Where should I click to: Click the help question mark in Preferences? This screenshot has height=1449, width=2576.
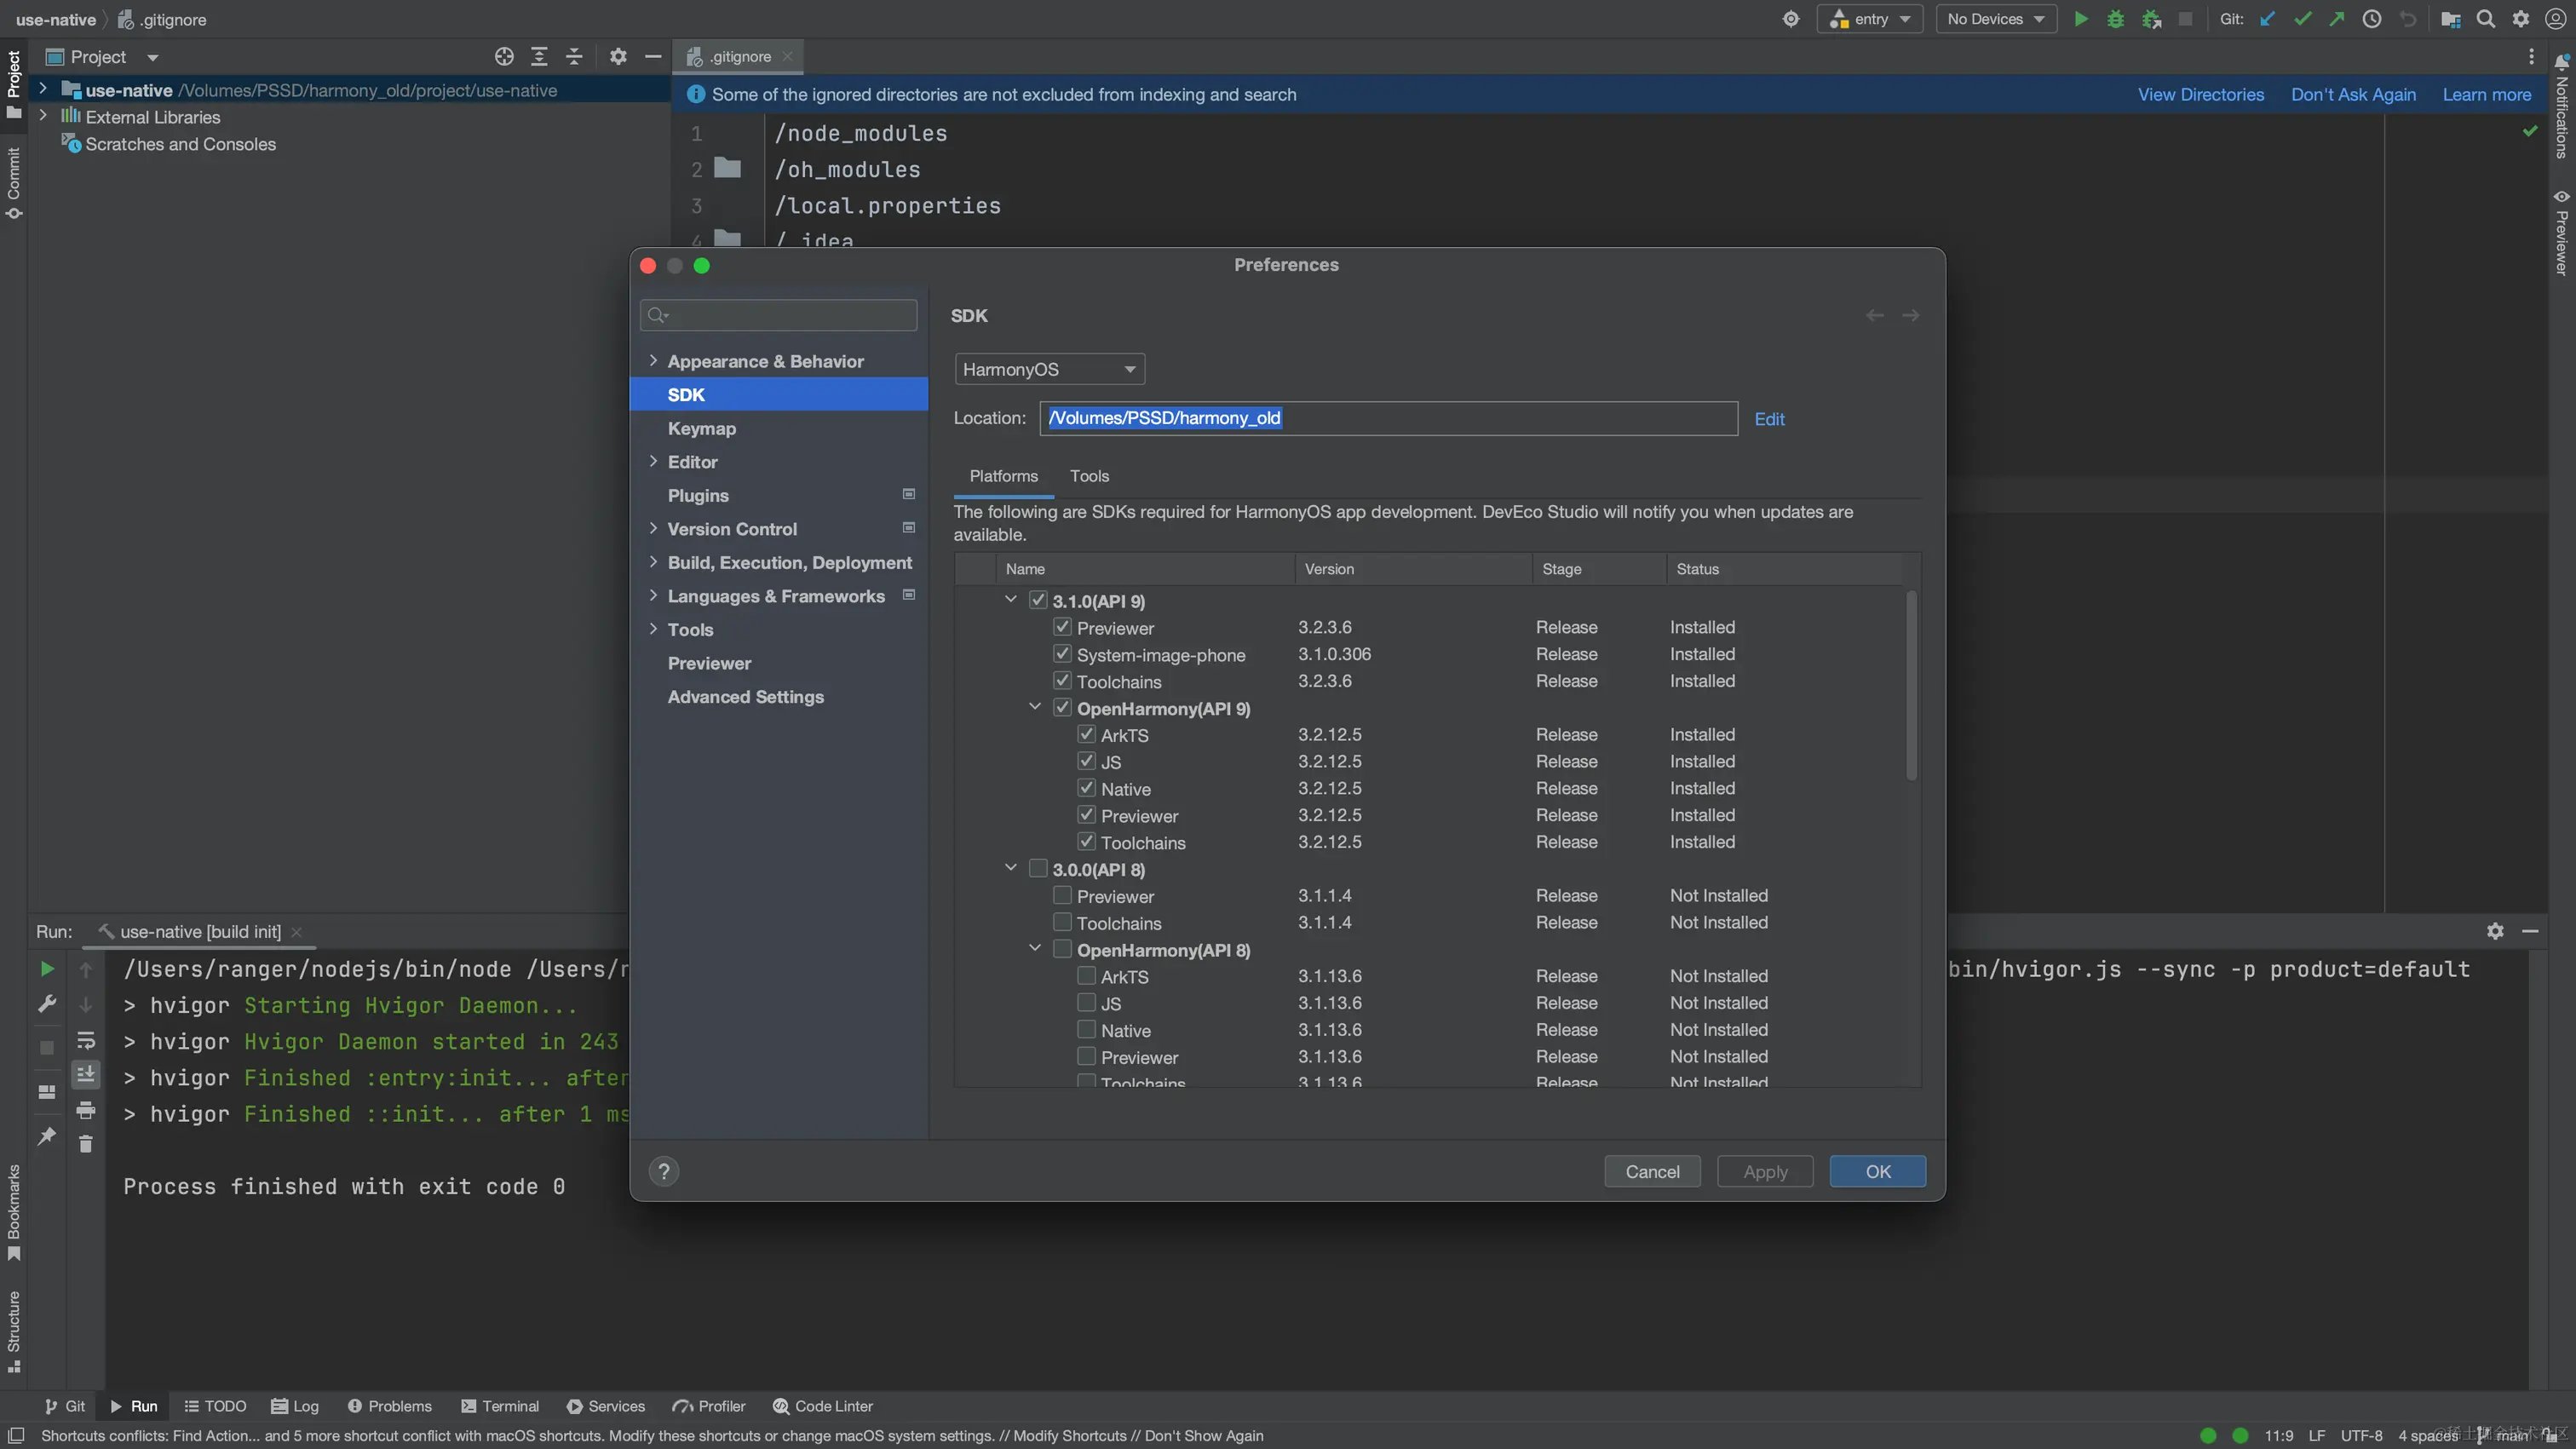[x=664, y=1171]
